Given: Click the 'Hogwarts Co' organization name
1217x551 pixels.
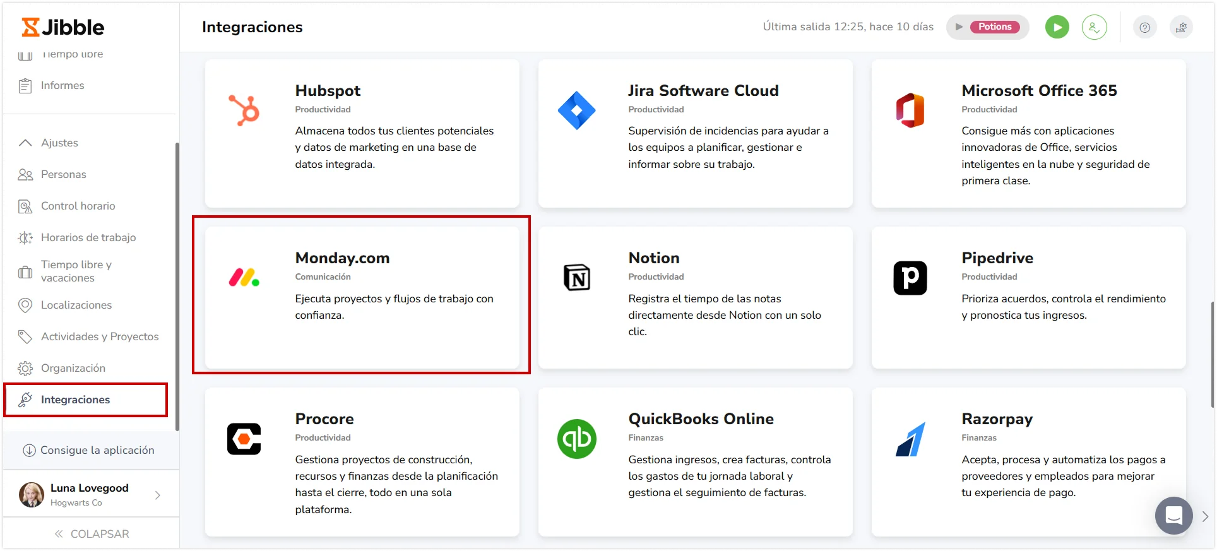Looking at the screenshot, I should 76,503.
